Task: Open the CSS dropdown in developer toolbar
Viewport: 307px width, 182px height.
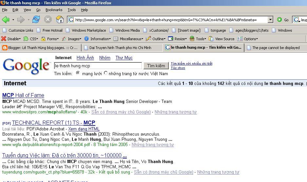Action: 31,39
